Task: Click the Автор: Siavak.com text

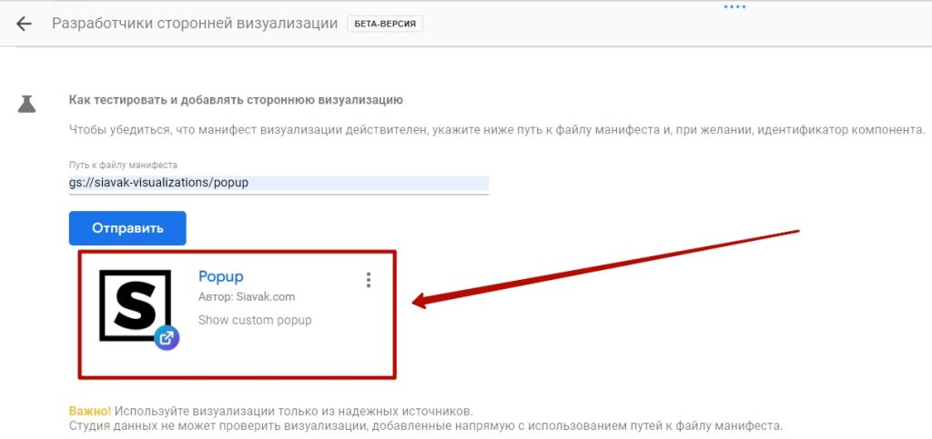Action: click(247, 297)
